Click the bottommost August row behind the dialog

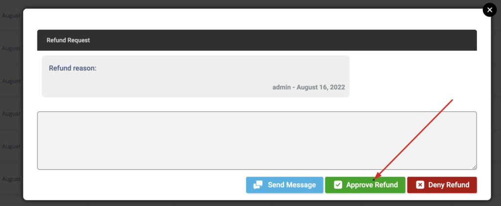pos(11,179)
